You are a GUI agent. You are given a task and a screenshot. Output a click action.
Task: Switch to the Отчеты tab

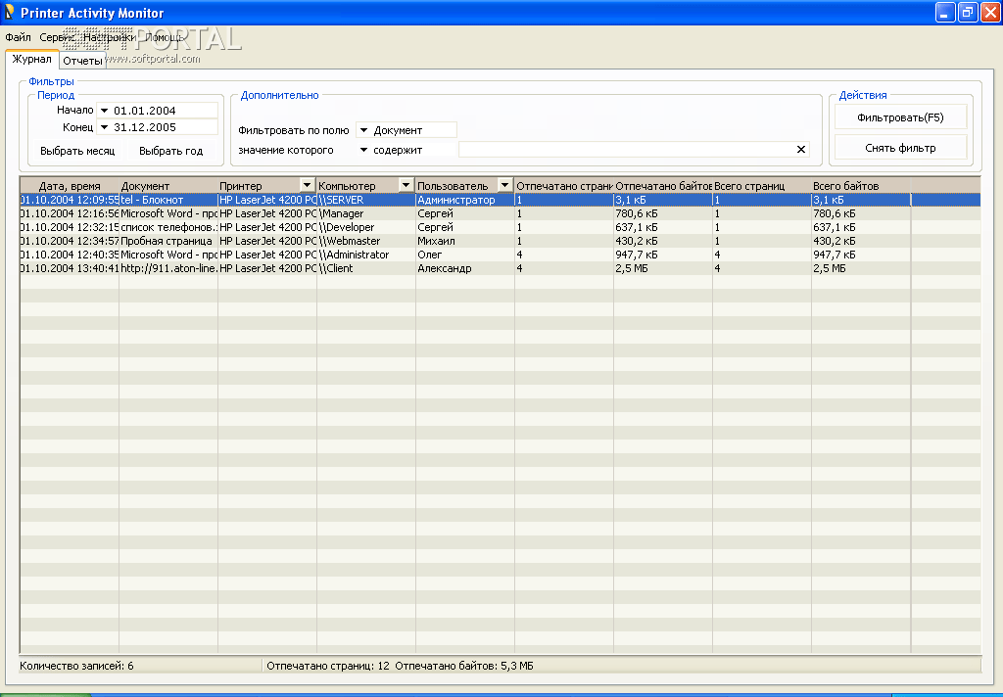pos(82,61)
